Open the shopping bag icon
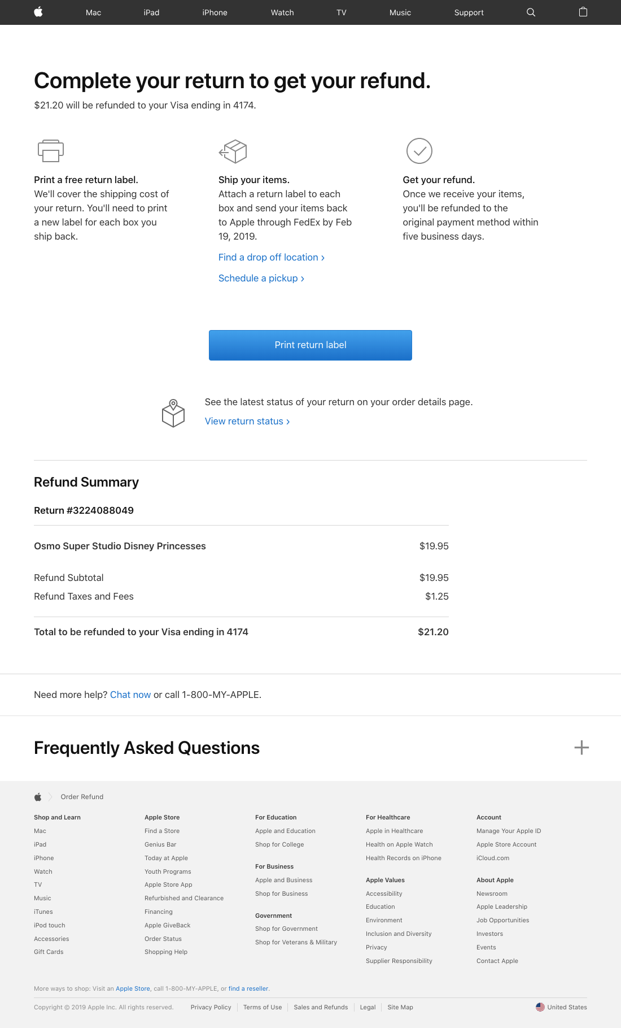 point(583,12)
